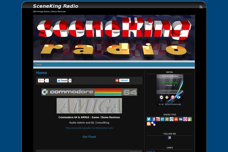Click the Home item in navigation bar
Screen dimensions: 228x152
click(x=39, y=65)
